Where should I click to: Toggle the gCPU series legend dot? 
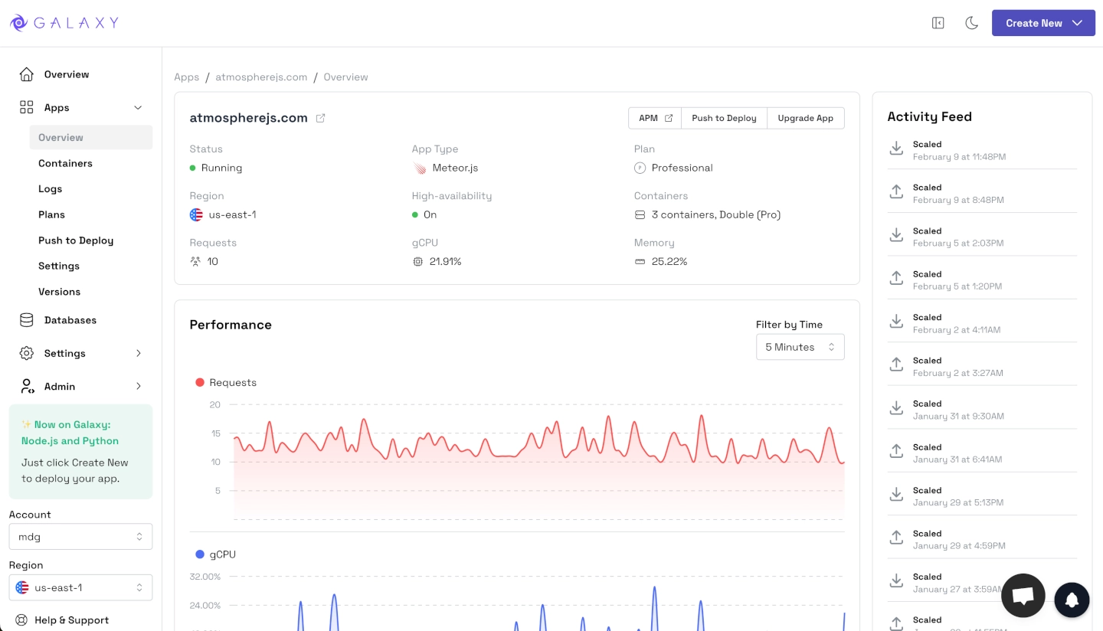pos(200,554)
